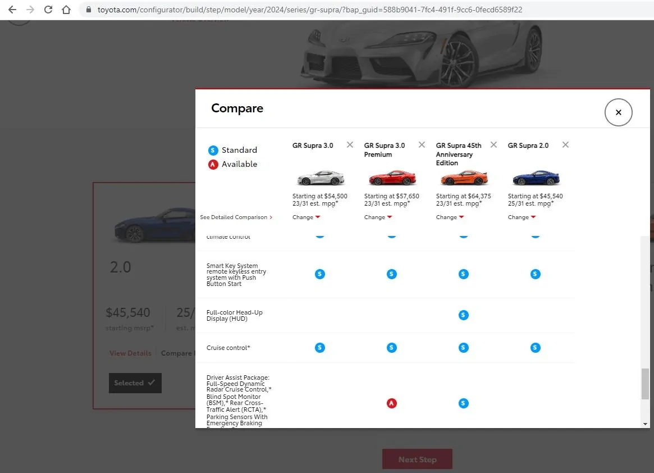This screenshot has height=473, width=654.
Task: Open Change dropdown under GR Supra 3.0 Premium
Action: [x=378, y=217]
